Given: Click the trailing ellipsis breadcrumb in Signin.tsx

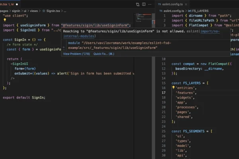Looking at the screenshot, I should pos(65,11).
